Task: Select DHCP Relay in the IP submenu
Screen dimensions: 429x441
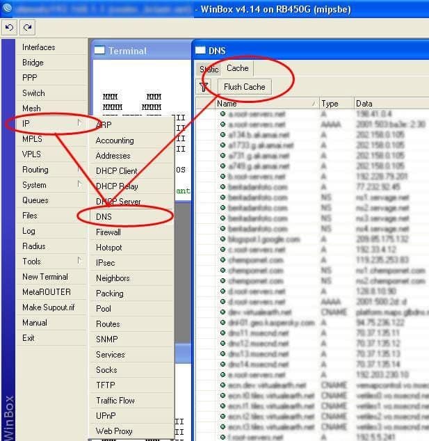Action: pyautogui.click(x=131, y=186)
